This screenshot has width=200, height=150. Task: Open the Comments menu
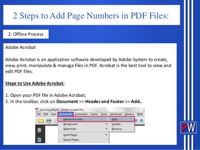(x=81, y=114)
